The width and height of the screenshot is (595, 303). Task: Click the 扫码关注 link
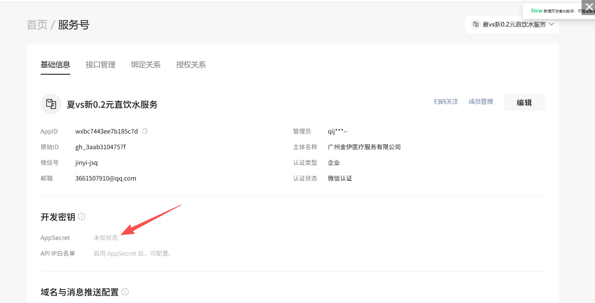click(x=446, y=102)
